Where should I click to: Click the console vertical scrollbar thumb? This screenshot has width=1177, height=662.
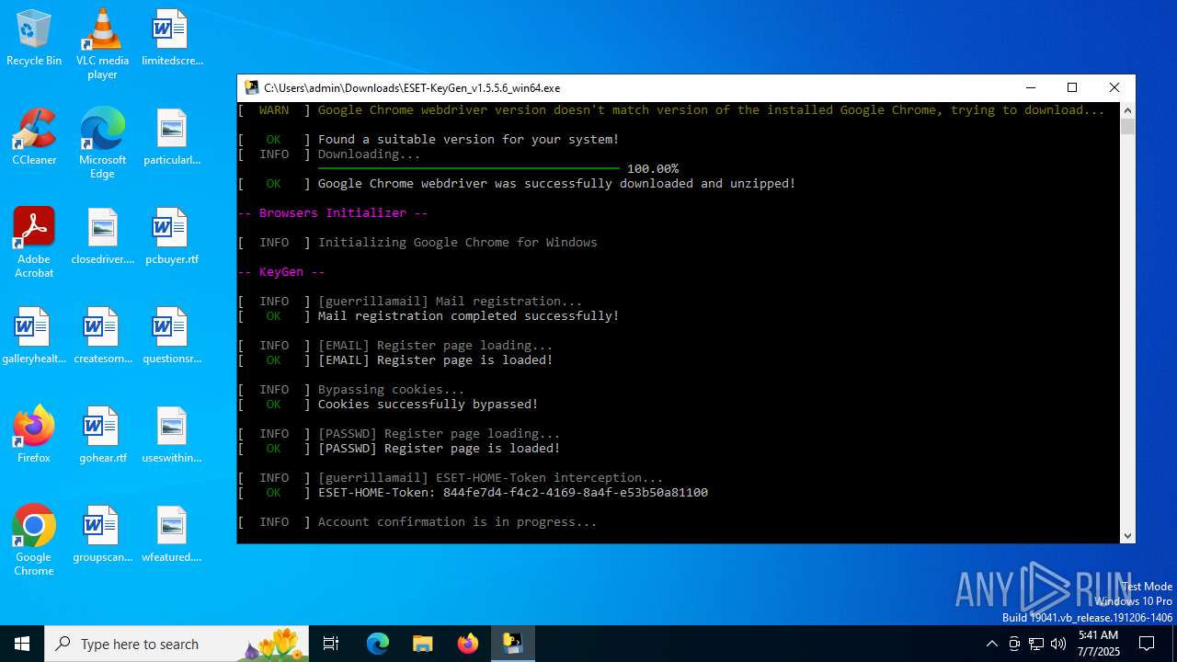[1127, 127]
